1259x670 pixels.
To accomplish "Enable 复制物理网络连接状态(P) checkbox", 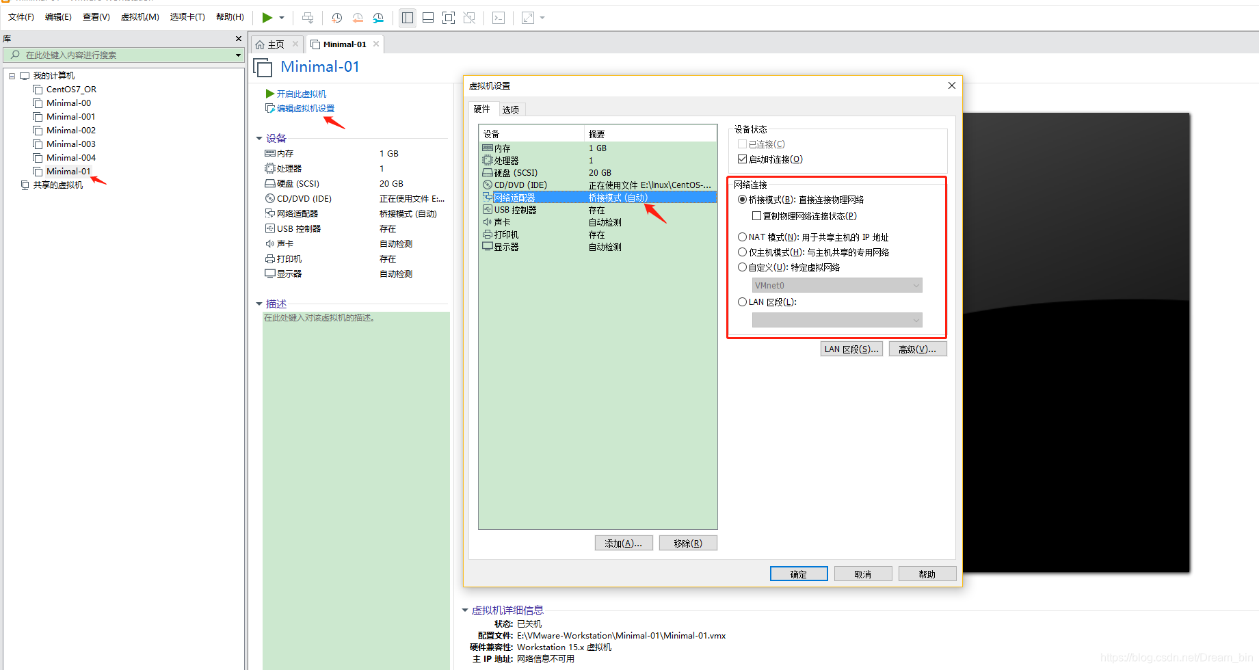I will pyautogui.click(x=756, y=216).
